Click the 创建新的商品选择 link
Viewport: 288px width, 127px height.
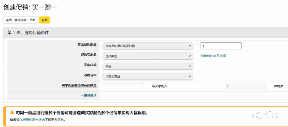tap(213, 56)
